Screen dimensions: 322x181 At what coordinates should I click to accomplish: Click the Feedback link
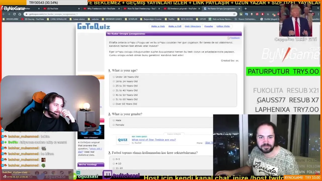(235, 38)
